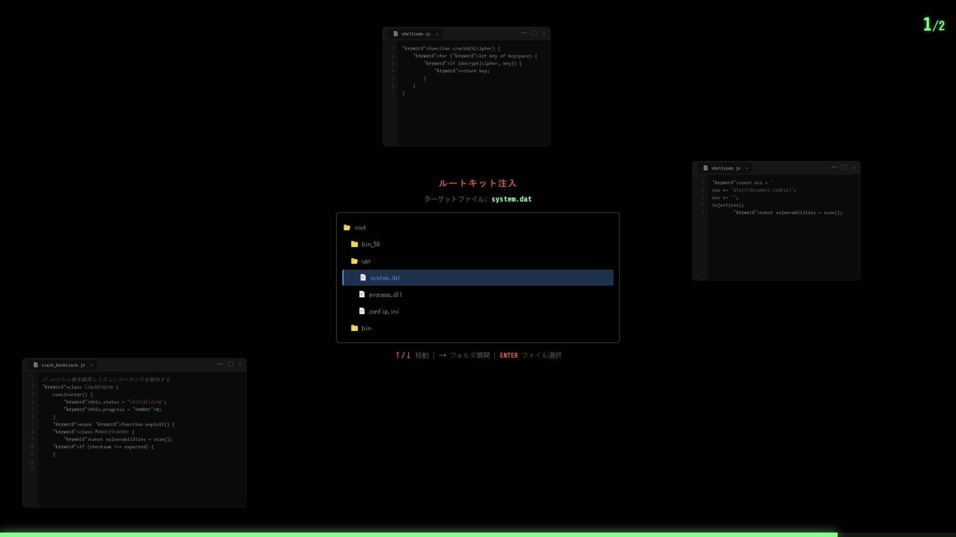The width and height of the screenshot is (956, 537).
Task: Select config.ini in the file tree
Action: (384, 312)
